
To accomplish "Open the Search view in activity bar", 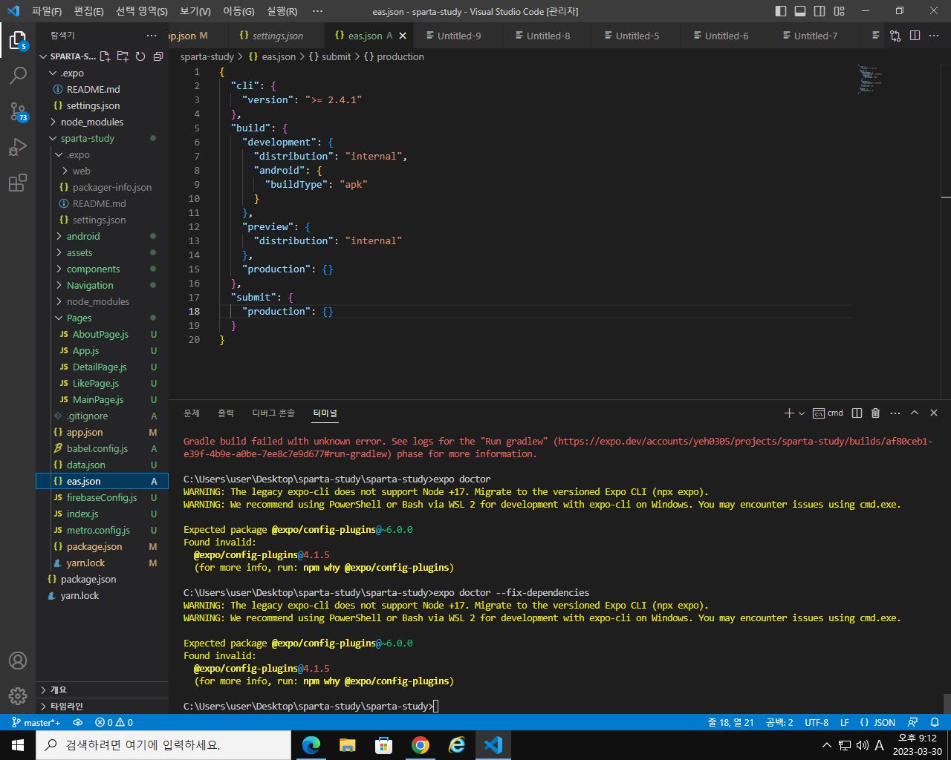I will coord(18,76).
